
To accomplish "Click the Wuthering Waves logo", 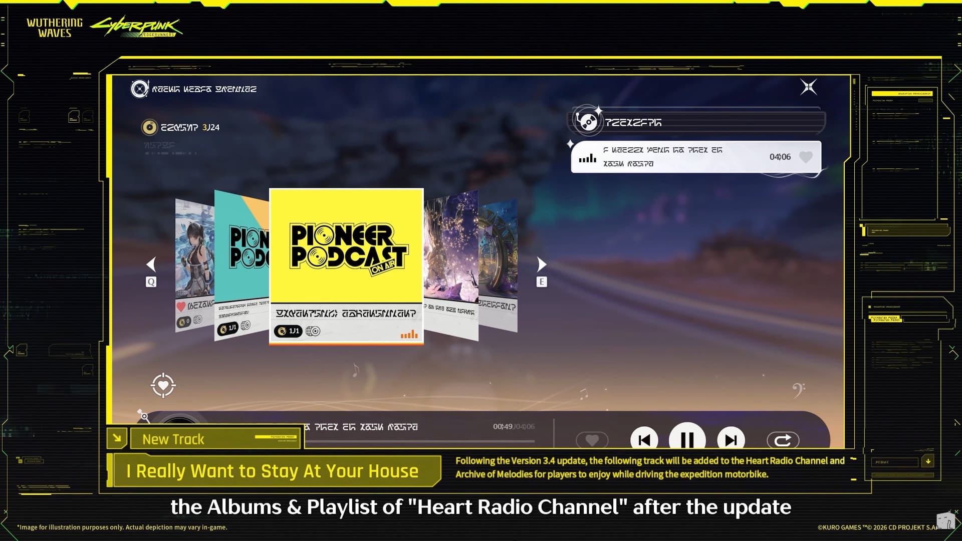I will pos(55,28).
